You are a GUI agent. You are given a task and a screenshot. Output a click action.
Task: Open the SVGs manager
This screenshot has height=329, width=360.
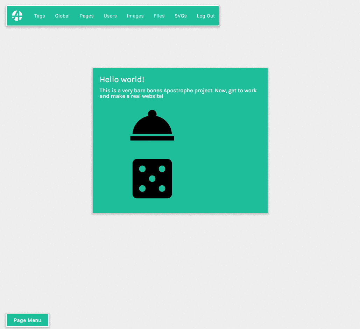coord(181,16)
